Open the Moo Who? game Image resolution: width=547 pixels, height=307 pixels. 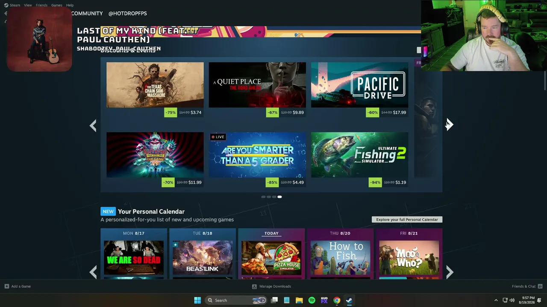point(409,258)
